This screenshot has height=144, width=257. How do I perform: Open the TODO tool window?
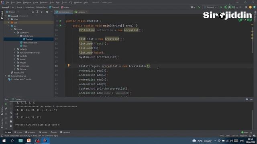click(x=18, y=132)
